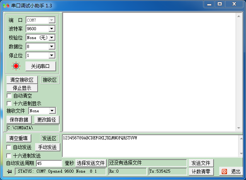Click the 发送文件 button
Image resolution: width=246 pixels, height=180 pixels.
(201, 163)
